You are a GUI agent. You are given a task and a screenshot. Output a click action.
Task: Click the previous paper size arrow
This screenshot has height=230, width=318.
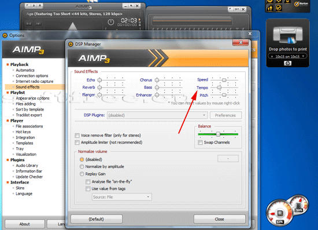tap(272, 56)
